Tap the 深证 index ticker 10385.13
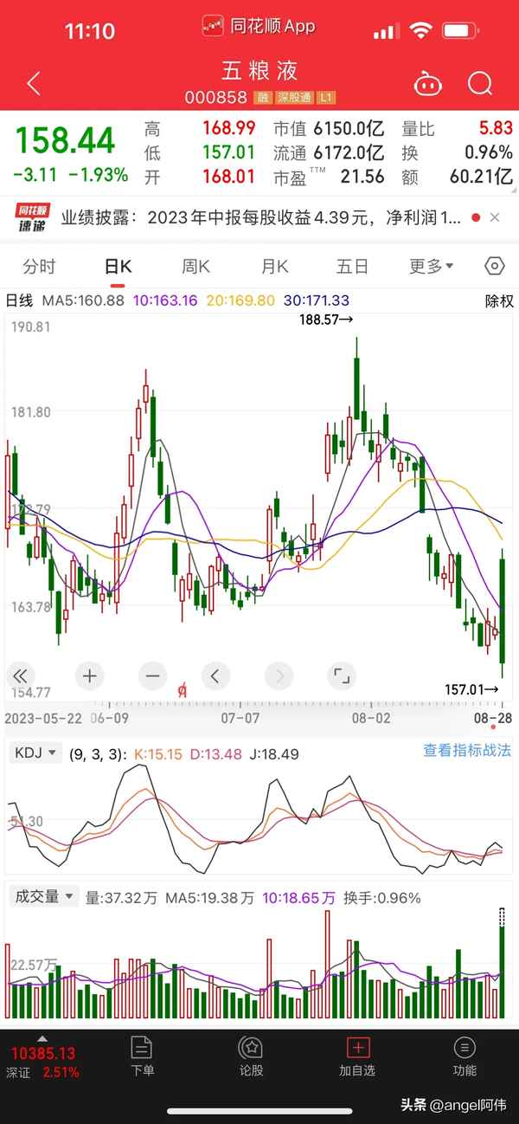519x1124 pixels. point(43,1054)
